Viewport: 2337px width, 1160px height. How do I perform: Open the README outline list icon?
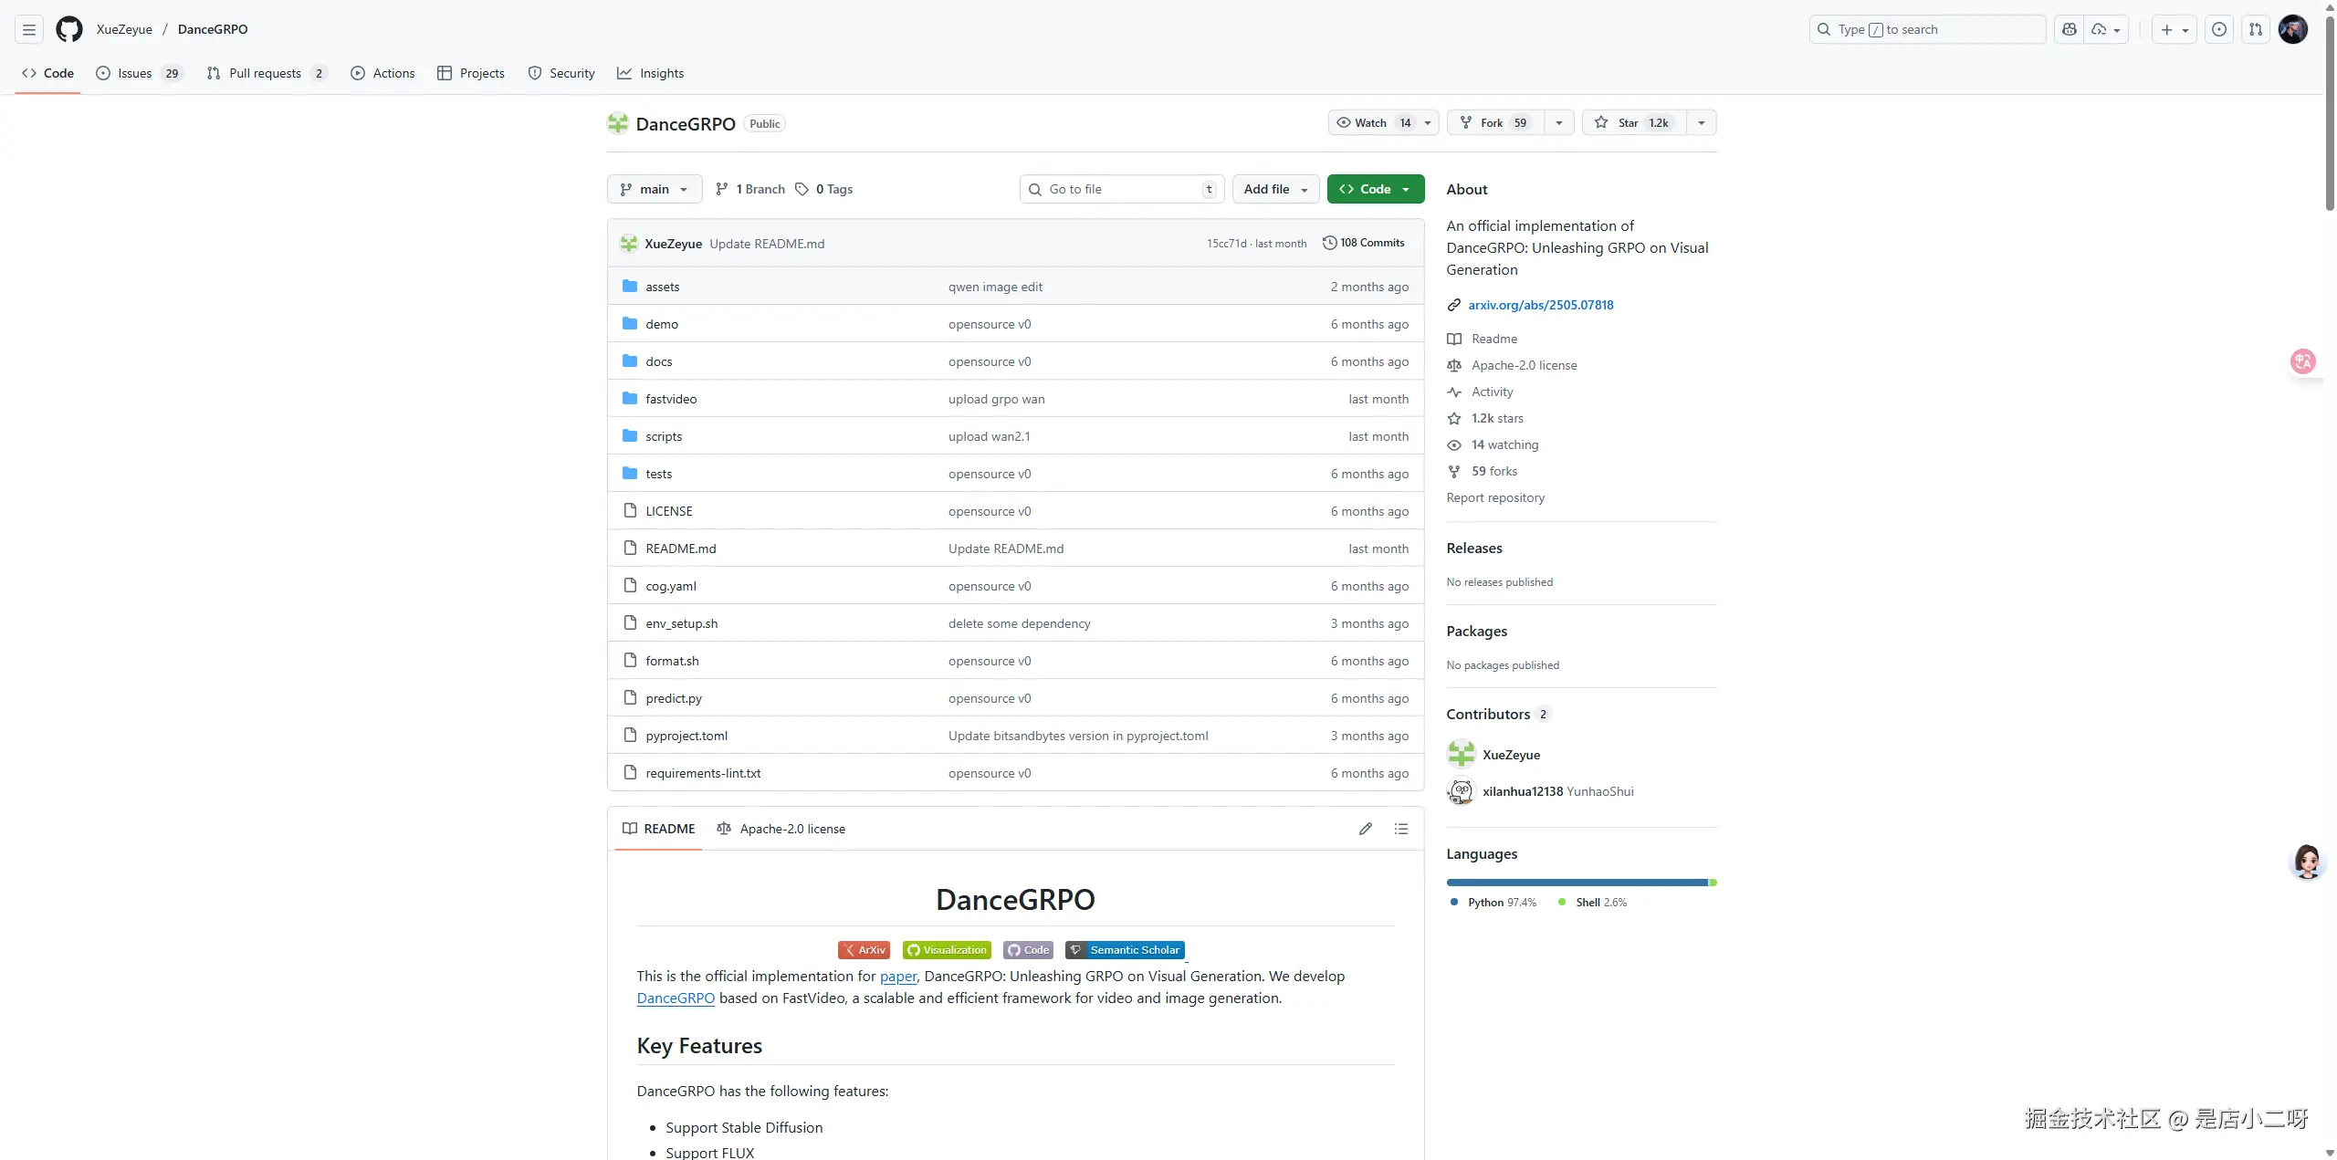1401,829
